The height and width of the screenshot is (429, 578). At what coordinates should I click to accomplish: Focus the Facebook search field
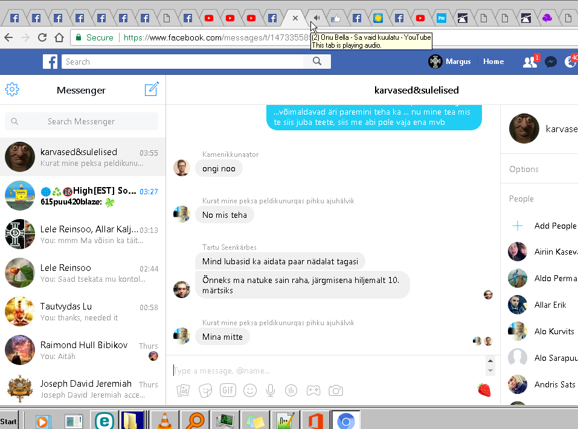tap(182, 62)
